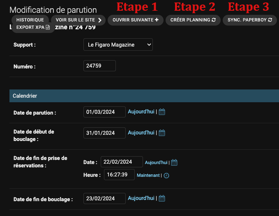Click the Numéro label
The image size is (279, 216).
tap(25, 67)
